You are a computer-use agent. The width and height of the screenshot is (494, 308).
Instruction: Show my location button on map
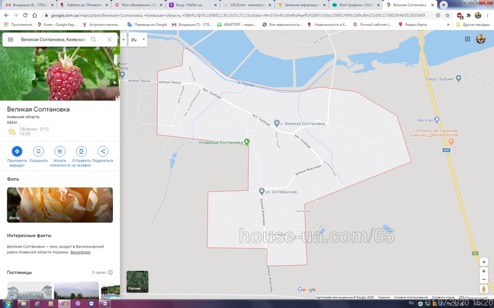tap(484, 262)
